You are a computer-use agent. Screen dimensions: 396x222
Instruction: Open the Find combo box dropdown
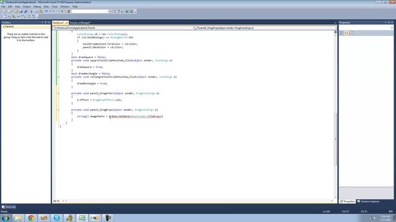coord(108,11)
